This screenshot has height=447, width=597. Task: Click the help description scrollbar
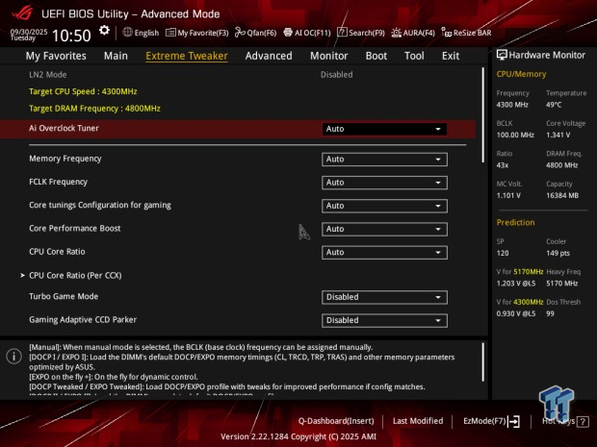483,361
